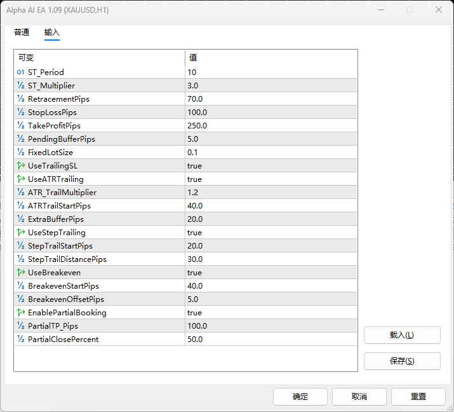Close the Alpha AI EA dialog window
454x412 pixels.
click(x=438, y=10)
